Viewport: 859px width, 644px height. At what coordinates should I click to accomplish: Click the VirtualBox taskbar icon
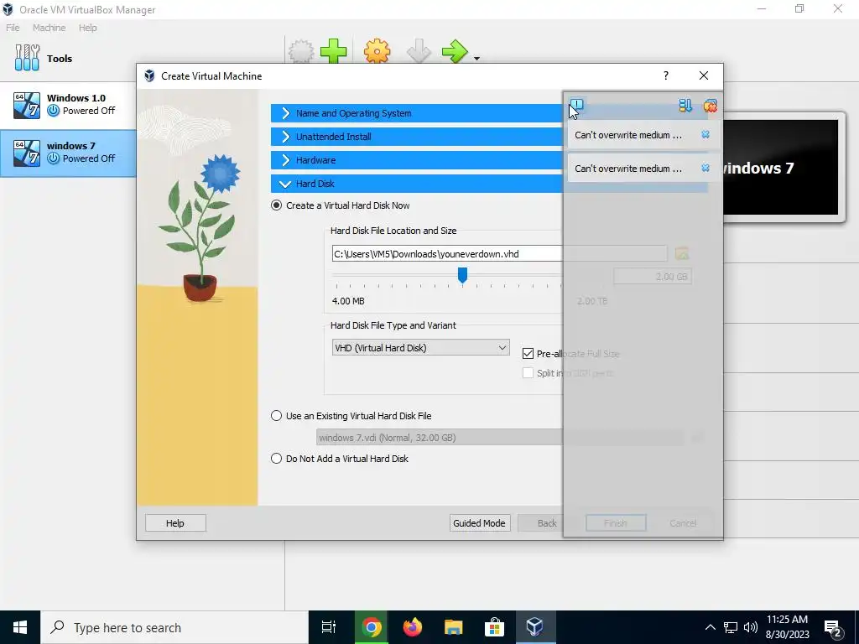tap(534, 627)
